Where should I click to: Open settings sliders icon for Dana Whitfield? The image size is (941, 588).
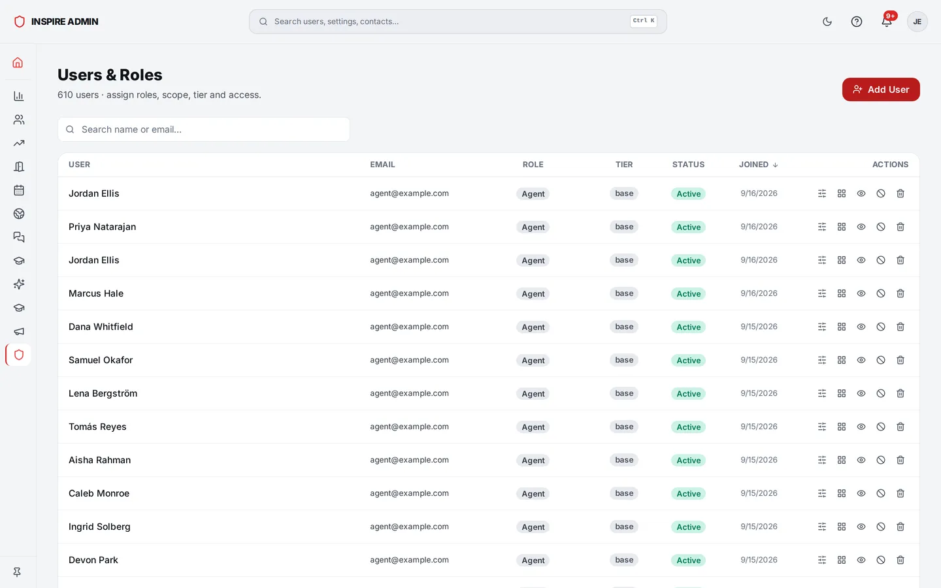click(822, 327)
